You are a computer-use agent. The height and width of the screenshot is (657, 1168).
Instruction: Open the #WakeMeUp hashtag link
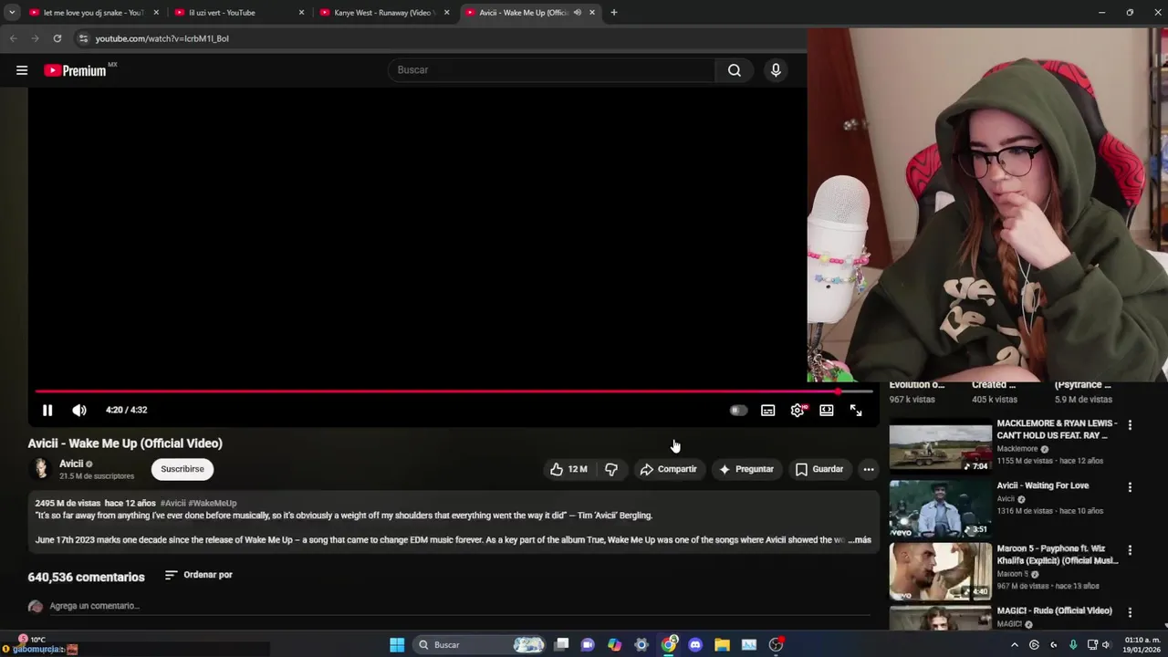pyautogui.click(x=213, y=503)
